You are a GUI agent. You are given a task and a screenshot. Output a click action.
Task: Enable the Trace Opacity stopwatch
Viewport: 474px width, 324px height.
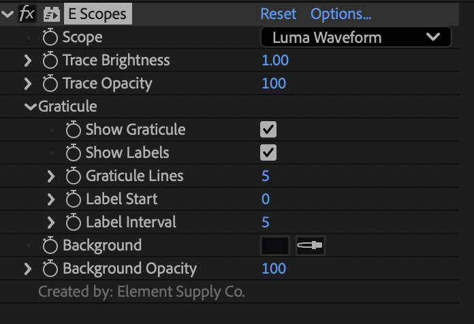[x=50, y=83]
